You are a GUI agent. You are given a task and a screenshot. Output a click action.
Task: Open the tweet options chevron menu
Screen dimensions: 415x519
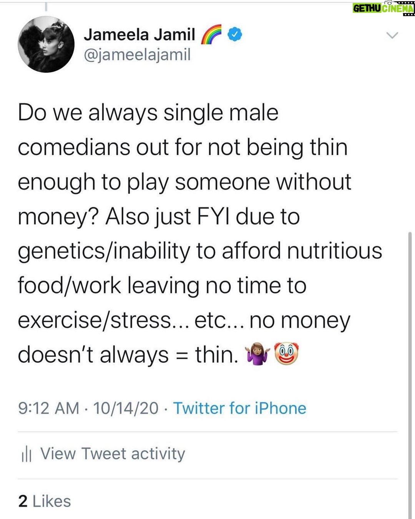pyautogui.click(x=392, y=35)
